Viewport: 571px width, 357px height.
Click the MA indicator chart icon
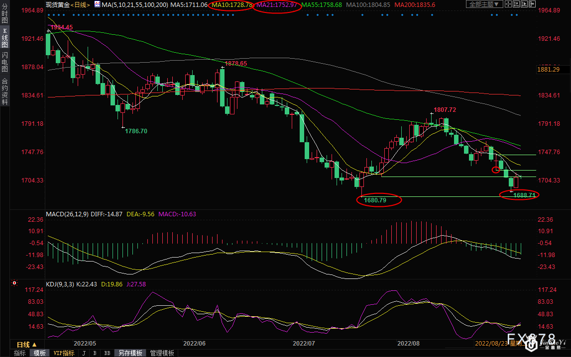click(x=97, y=4)
